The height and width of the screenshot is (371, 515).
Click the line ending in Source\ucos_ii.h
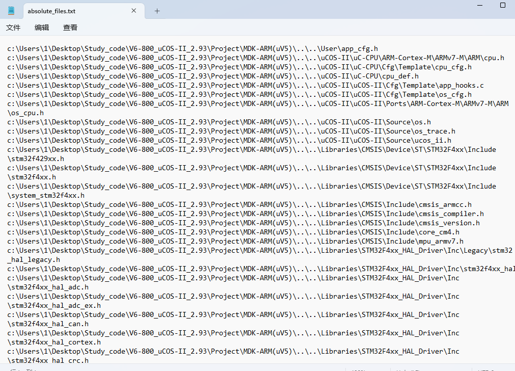(x=229, y=141)
